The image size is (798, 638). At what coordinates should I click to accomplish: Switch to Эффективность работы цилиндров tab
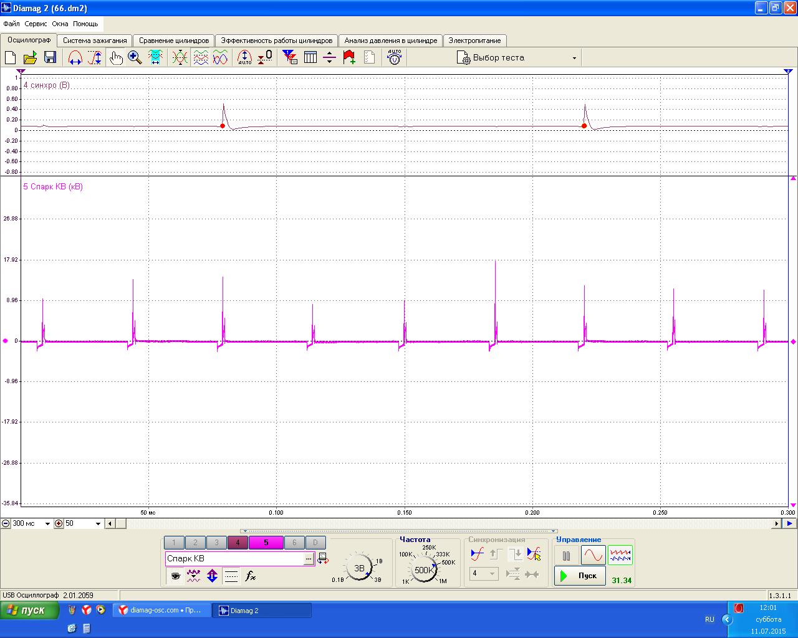point(277,40)
